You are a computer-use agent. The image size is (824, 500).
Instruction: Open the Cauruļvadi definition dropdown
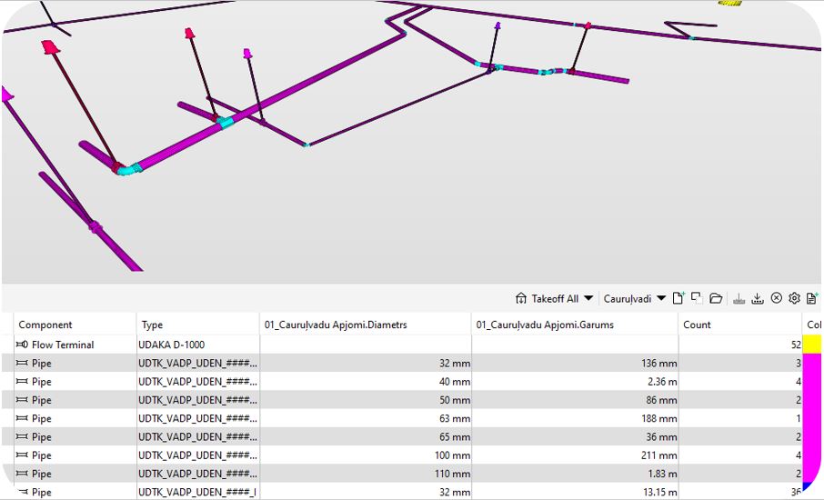(x=661, y=298)
